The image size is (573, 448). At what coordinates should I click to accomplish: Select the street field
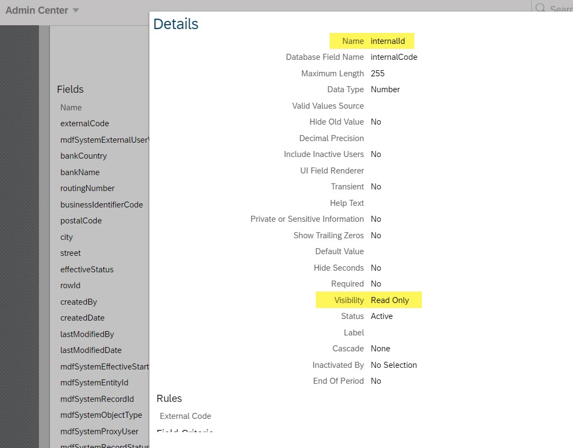70,253
